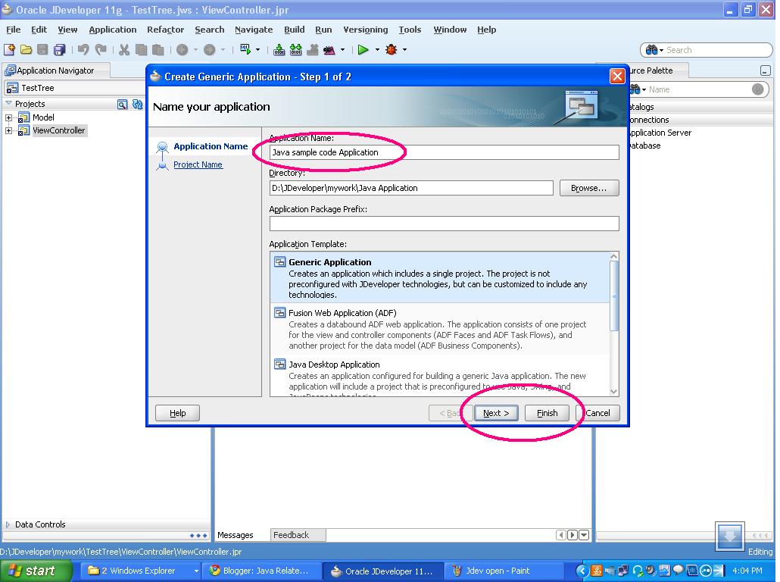780x582 pixels.
Task: Expand the ViewController project node
Action: tap(8, 131)
